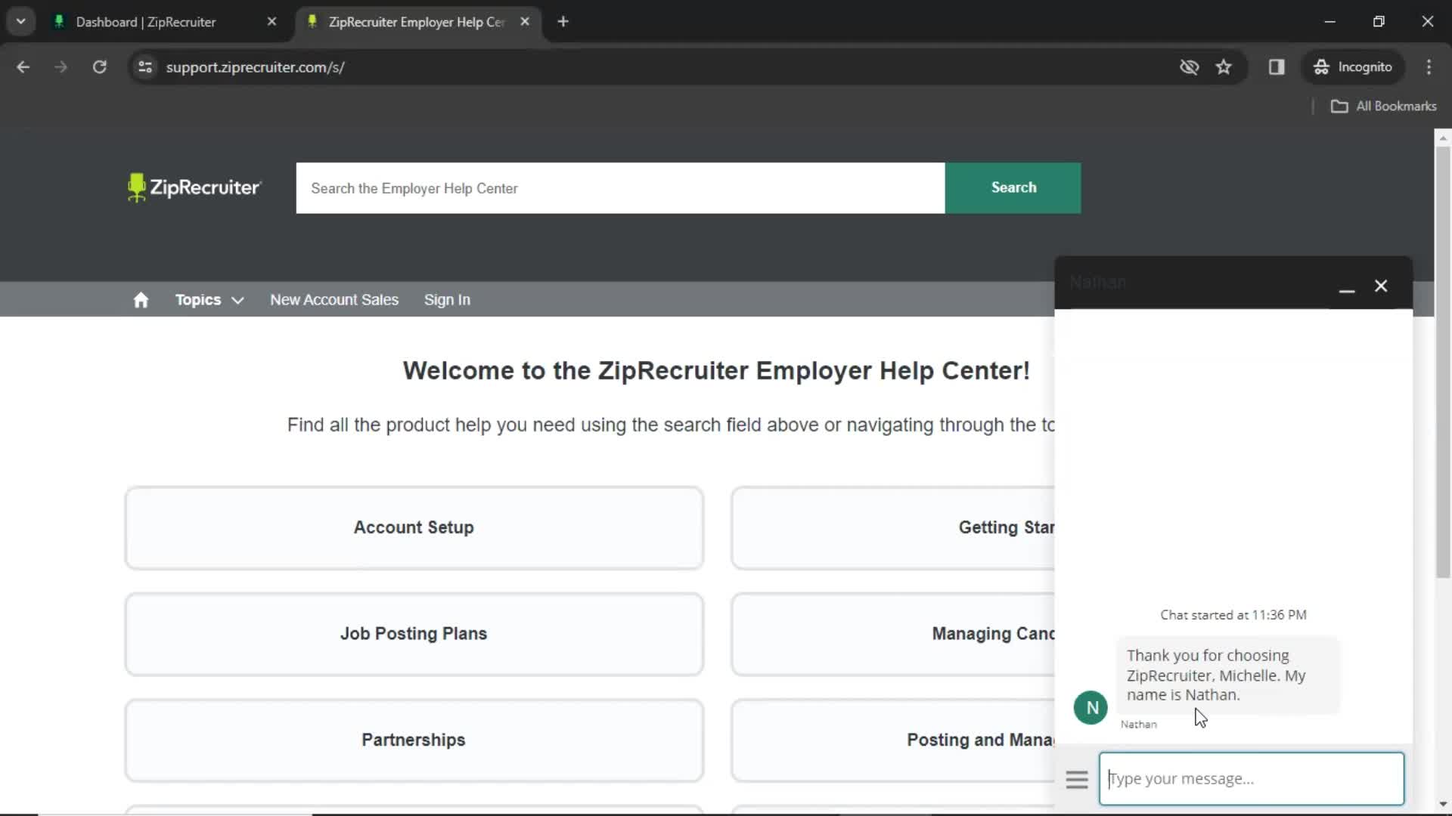Go forward in browser history

(60, 67)
